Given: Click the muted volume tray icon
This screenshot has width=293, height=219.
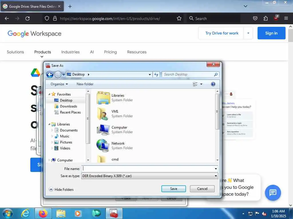Looking at the screenshot, I should pos(264,214).
